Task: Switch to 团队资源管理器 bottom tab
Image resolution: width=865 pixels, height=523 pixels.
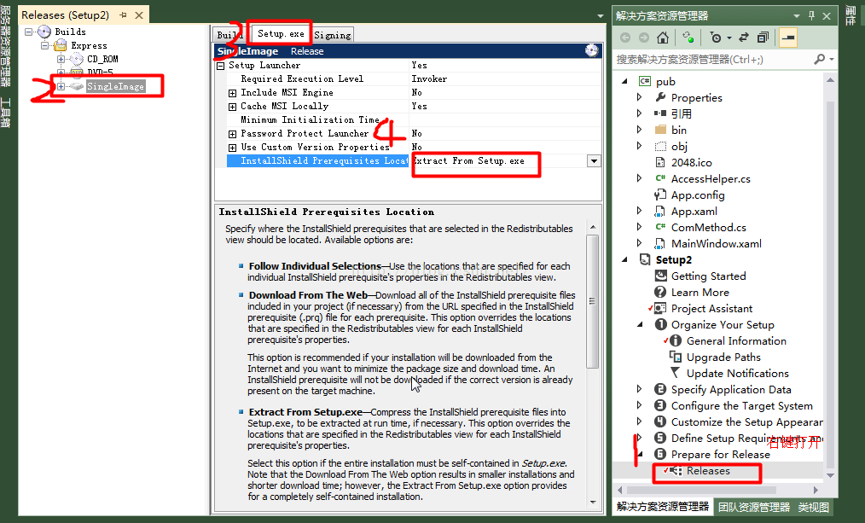Action: pyautogui.click(x=753, y=507)
